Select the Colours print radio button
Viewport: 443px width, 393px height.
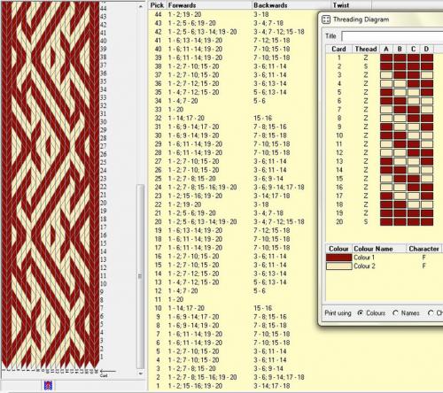pos(360,313)
